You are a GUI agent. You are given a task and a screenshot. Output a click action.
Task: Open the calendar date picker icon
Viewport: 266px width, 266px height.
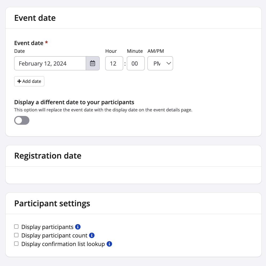(92, 63)
